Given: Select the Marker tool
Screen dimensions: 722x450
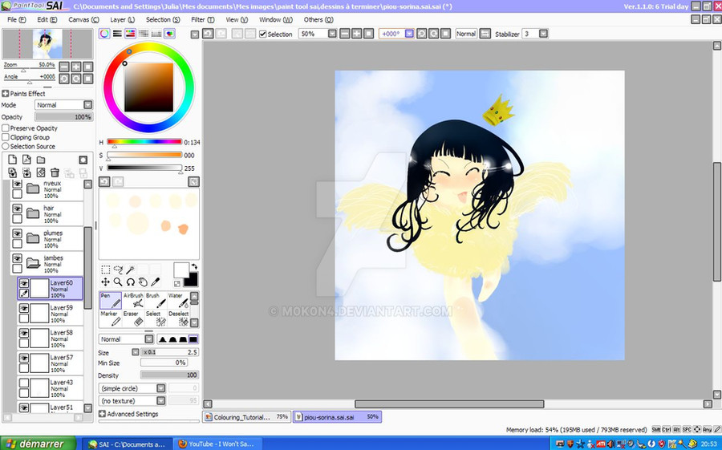Looking at the screenshot, I should click(111, 318).
